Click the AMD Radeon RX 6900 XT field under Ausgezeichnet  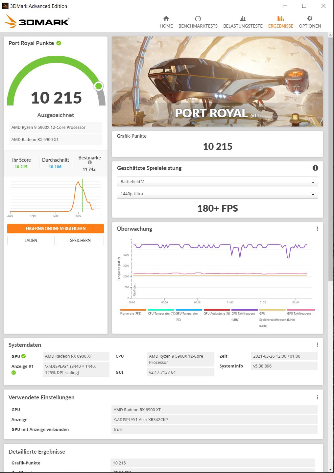[x=56, y=140]
